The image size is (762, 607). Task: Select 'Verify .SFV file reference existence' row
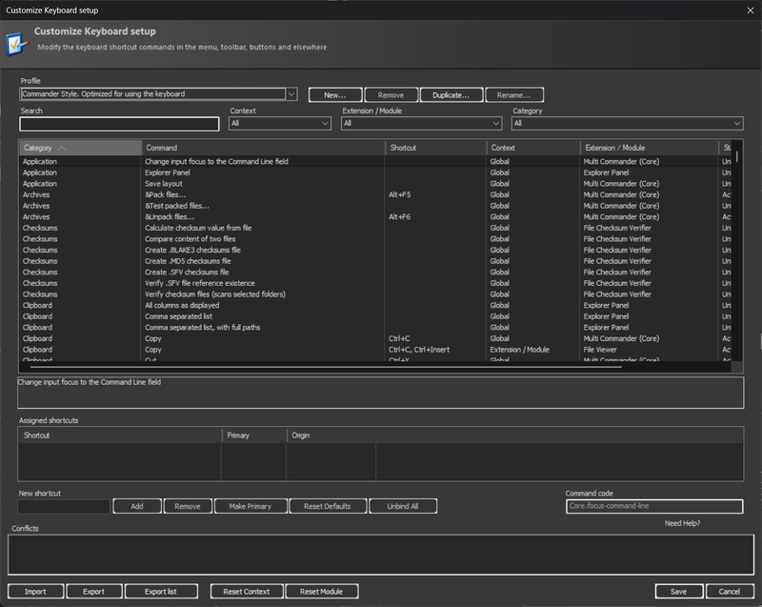375,283
